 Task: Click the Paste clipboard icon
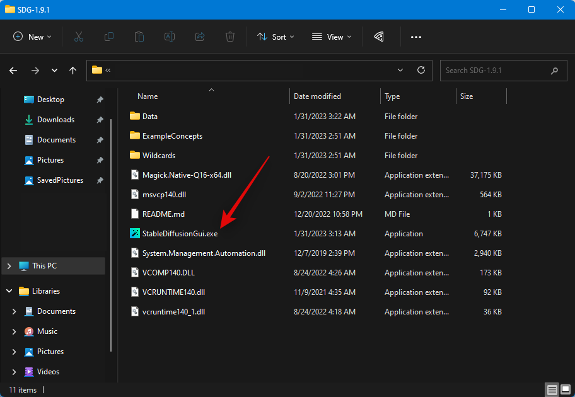click(x=139, y=37)
